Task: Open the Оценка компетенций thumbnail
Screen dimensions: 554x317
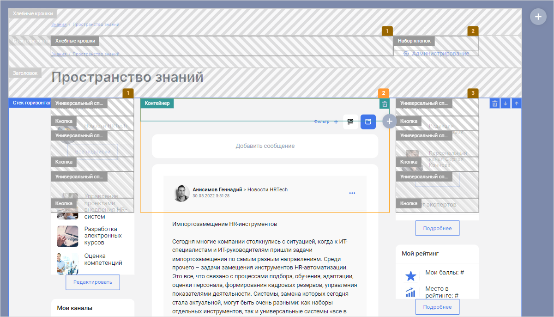Action: [67, 262]
